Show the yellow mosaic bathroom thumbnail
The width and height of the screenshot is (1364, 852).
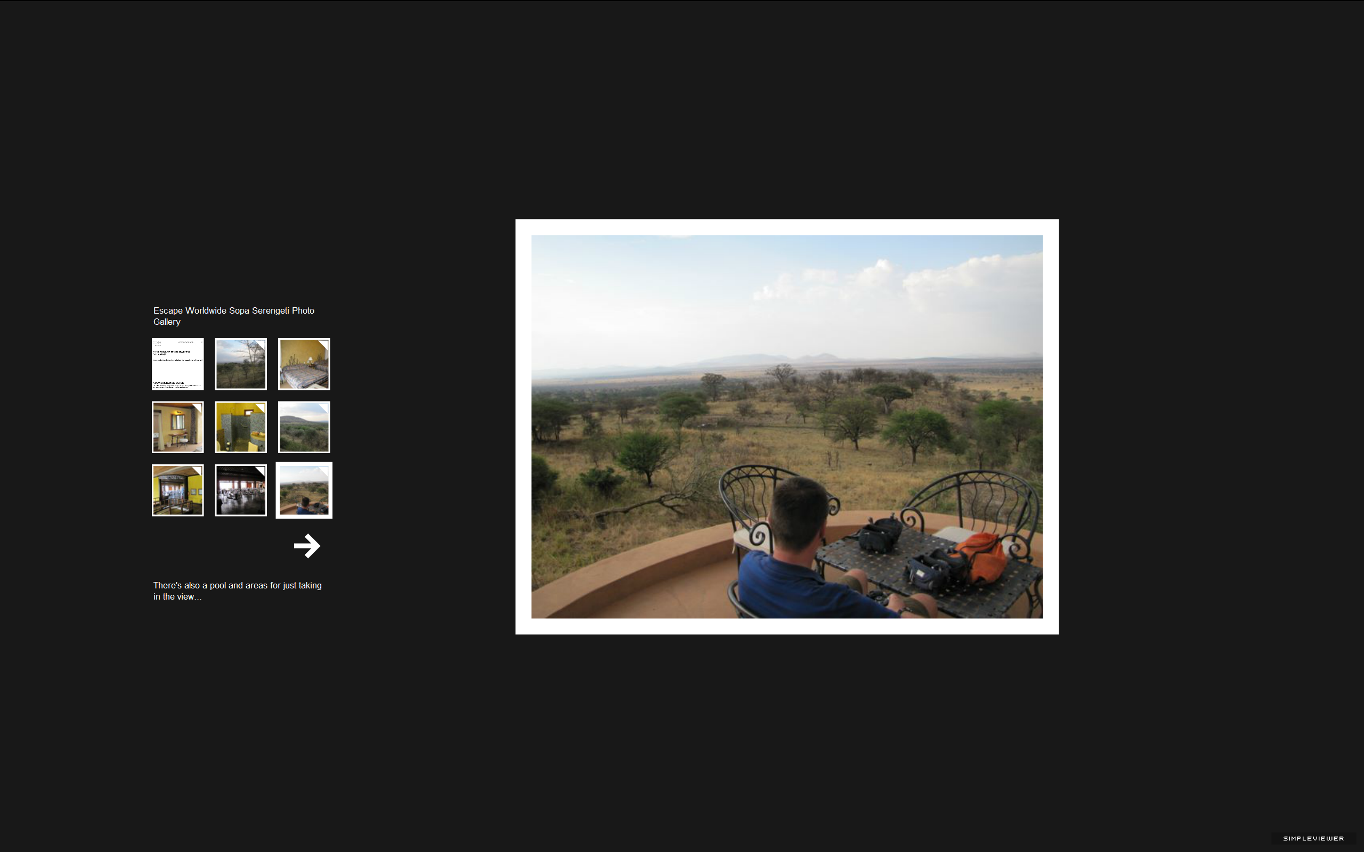241,427
